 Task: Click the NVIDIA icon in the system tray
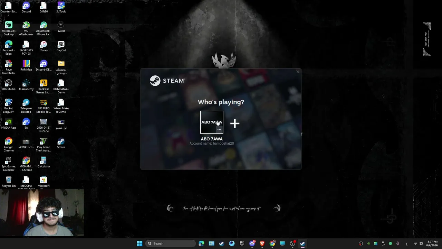click(x=368, y=243)
